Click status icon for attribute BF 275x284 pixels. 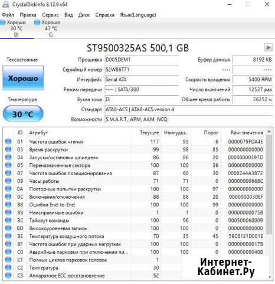pyautogui.click(x=8, y=244)
